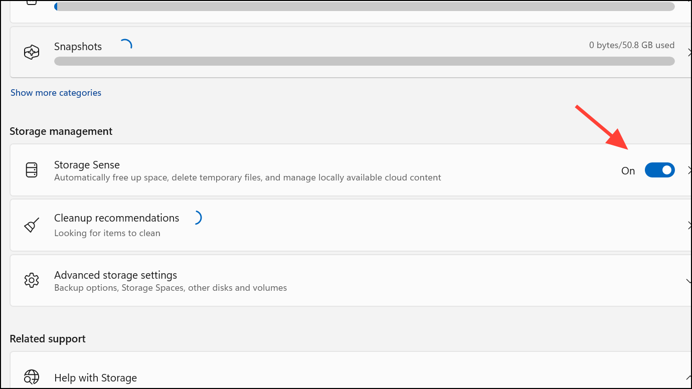Open Storage Sense using its right chevron

689,170
